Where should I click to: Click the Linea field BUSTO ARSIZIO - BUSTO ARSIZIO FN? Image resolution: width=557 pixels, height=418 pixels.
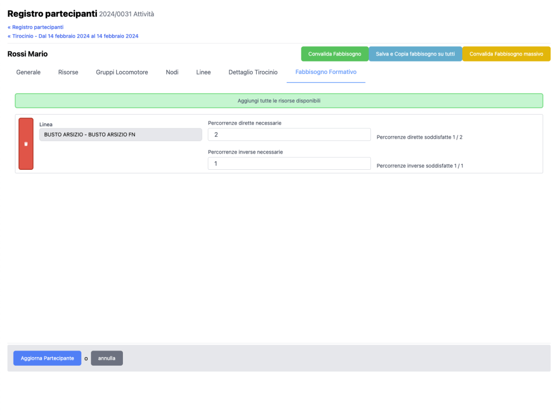(120, 135)
